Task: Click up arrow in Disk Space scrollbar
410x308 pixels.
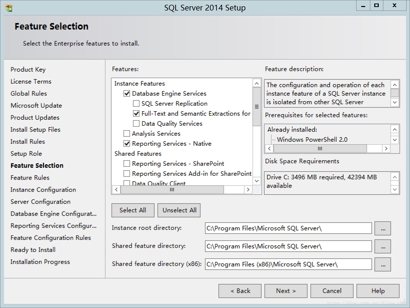Action: point(395,177)
